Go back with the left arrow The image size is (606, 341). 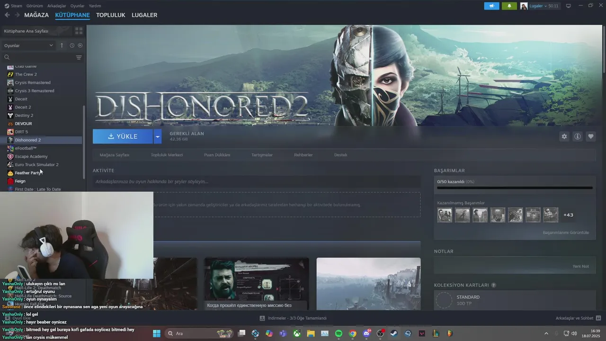(x=7, y=15)
